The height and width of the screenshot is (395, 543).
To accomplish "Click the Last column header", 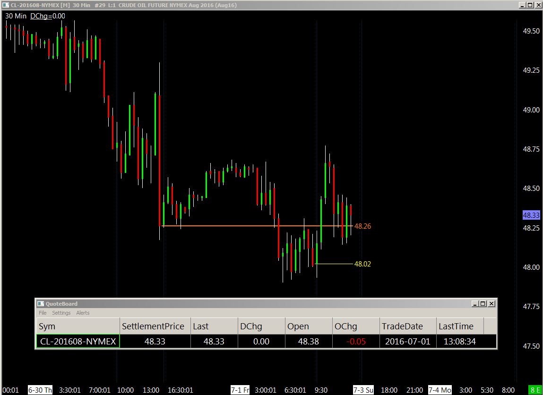I will tap(214, 326).
